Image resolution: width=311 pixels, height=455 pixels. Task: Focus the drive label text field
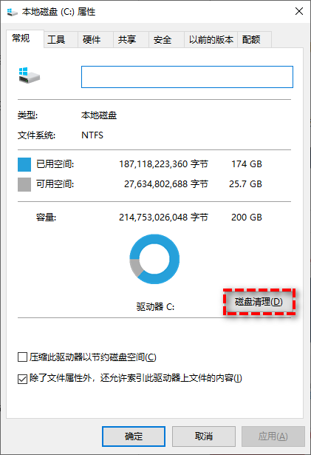pyautogui.click(x=187, y=77)
